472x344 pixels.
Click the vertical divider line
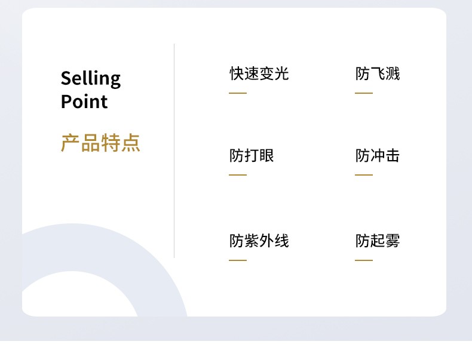(x=174, y=150)
